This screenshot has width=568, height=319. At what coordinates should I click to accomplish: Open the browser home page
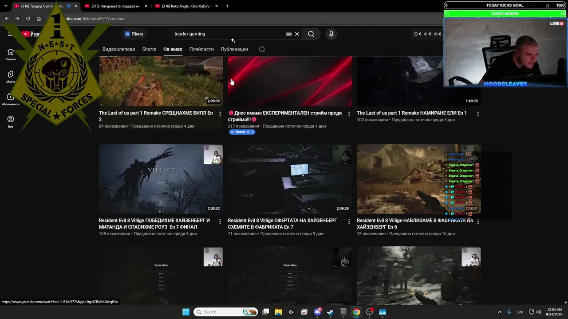click(x=39, y=19)
